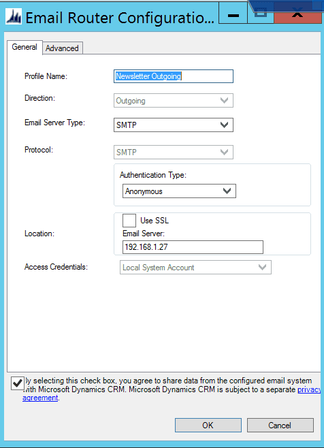Open the Access Credentials dropdown
324x448 pixels.
point(195,268)
